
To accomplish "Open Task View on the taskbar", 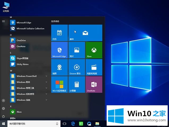I will coord(64,124).
